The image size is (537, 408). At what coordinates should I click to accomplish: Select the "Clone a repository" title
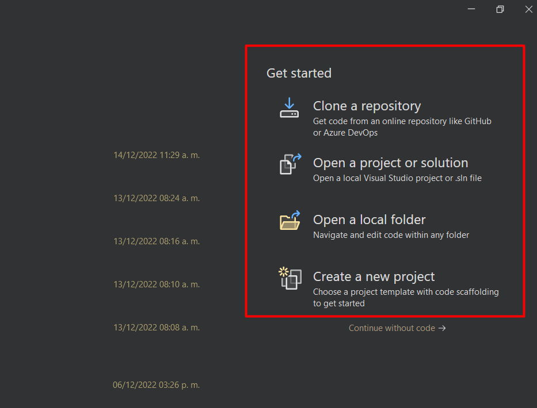pos(367,106)
